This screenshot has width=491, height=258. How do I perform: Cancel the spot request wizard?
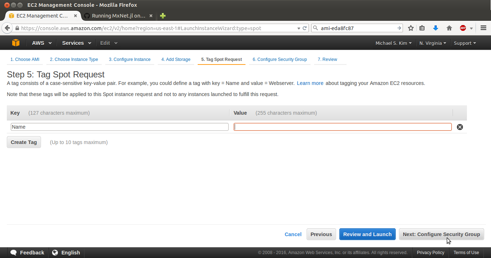point(293,234)
